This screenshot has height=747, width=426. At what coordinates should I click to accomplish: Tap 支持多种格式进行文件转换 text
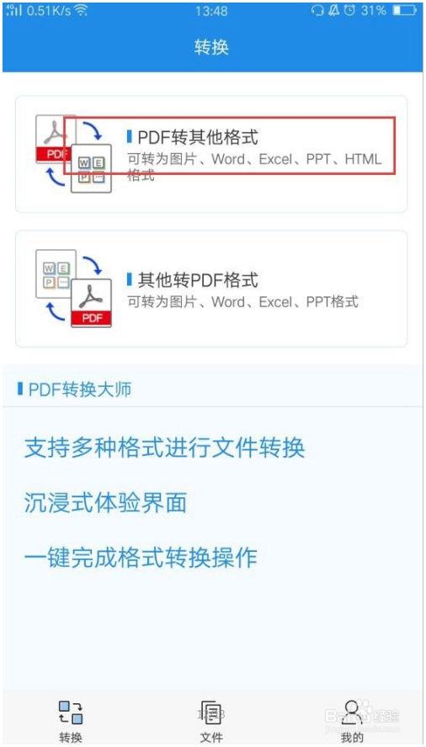click(x=164, y=448)
